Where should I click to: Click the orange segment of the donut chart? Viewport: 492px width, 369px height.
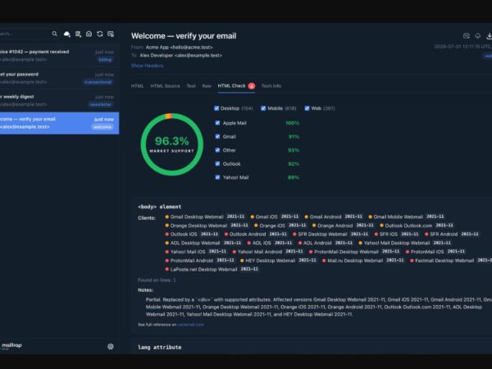169,116
